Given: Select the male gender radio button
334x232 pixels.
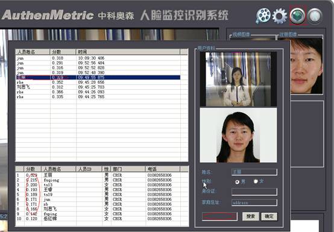Looking at the screenshot, I should point(237,182).
